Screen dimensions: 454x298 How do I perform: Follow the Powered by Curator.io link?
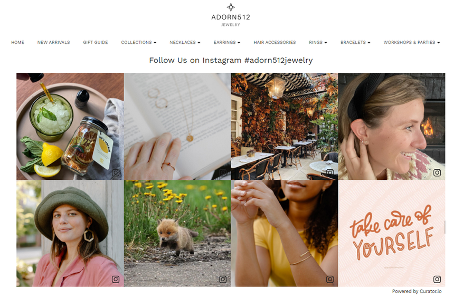pos(417,291)
